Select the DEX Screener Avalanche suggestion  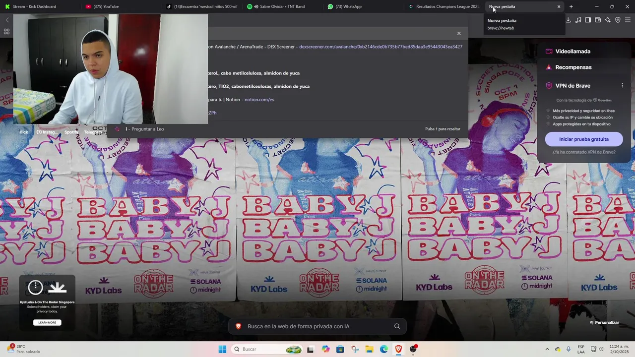pyautogui.click(x=335, y=47)
